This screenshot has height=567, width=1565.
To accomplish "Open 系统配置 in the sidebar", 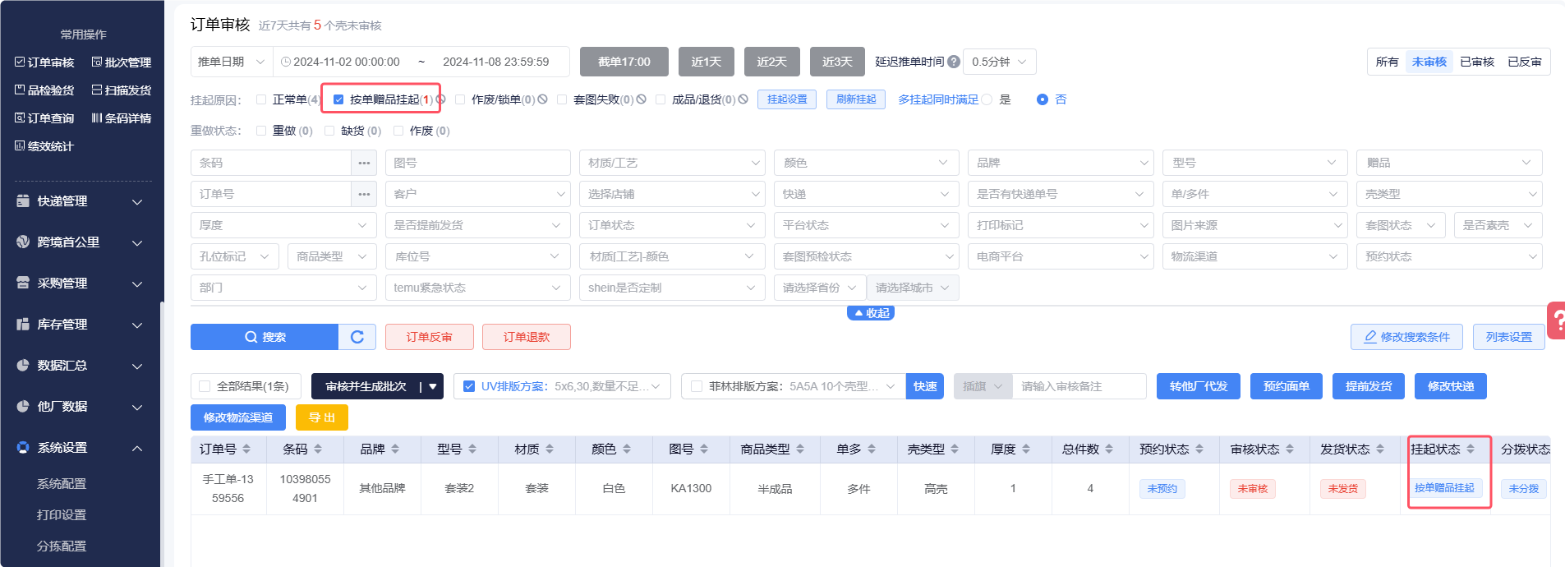I will pos(62,484).
